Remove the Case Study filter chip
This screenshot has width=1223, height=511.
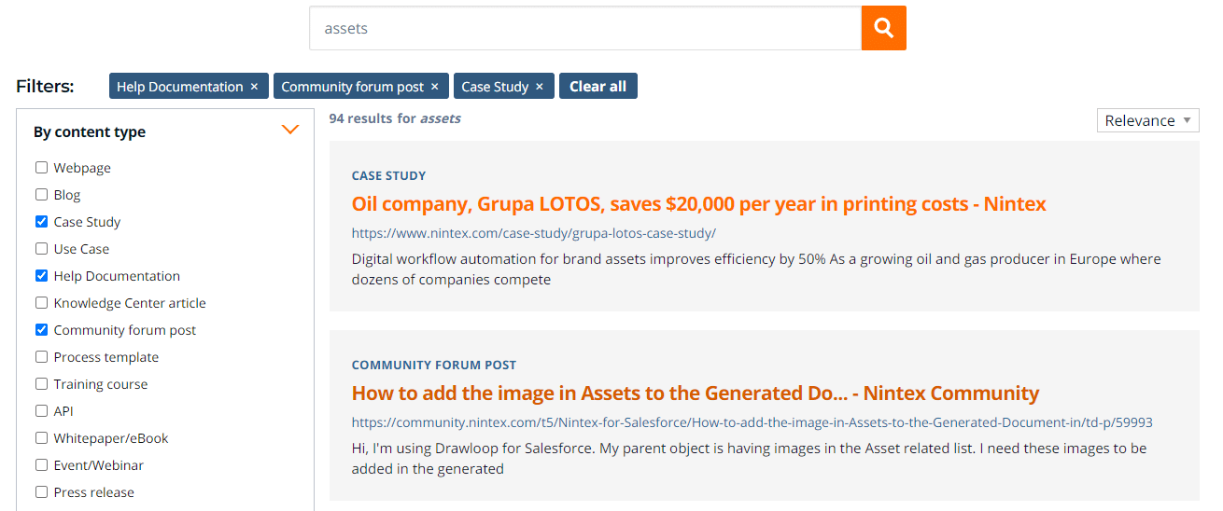click(539, 87)
